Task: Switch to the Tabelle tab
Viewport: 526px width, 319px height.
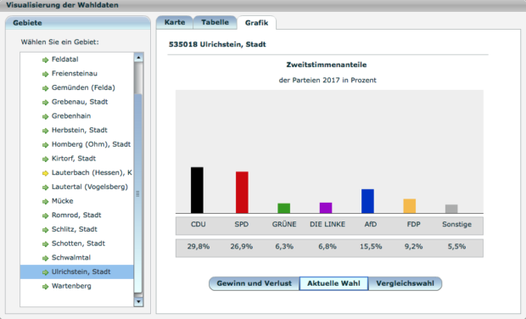Action: pyautogui.click(x=215, y=22)
